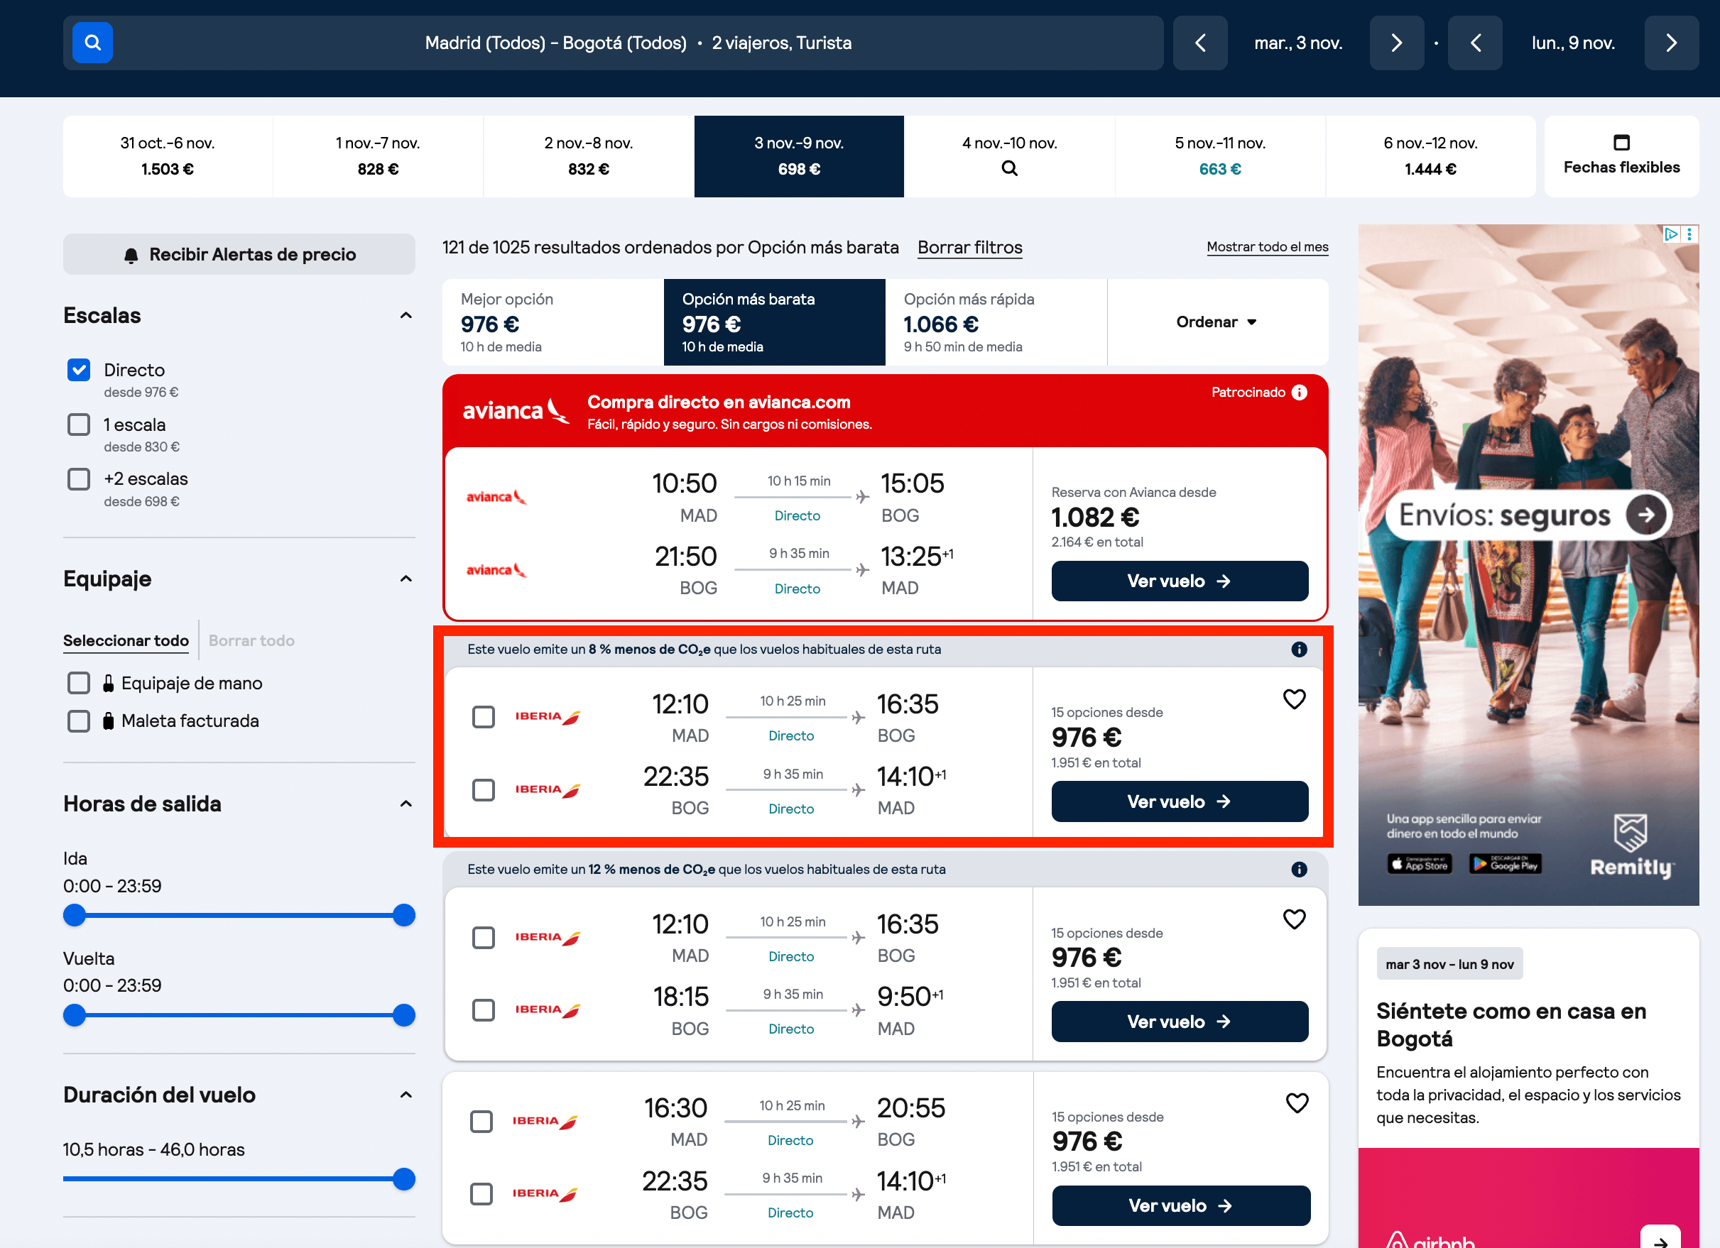
Task: Click the App Store badge in Remitly ad
Action: click(1420, 865)
